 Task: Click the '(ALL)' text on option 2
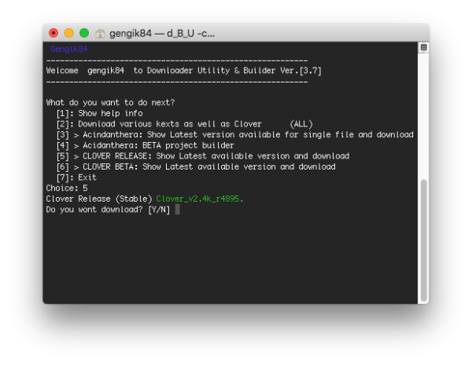click(301, 124)
